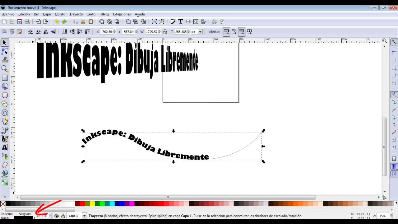Click the Group objects icon
The image size is (398, 224).
[x=154, y=21]
